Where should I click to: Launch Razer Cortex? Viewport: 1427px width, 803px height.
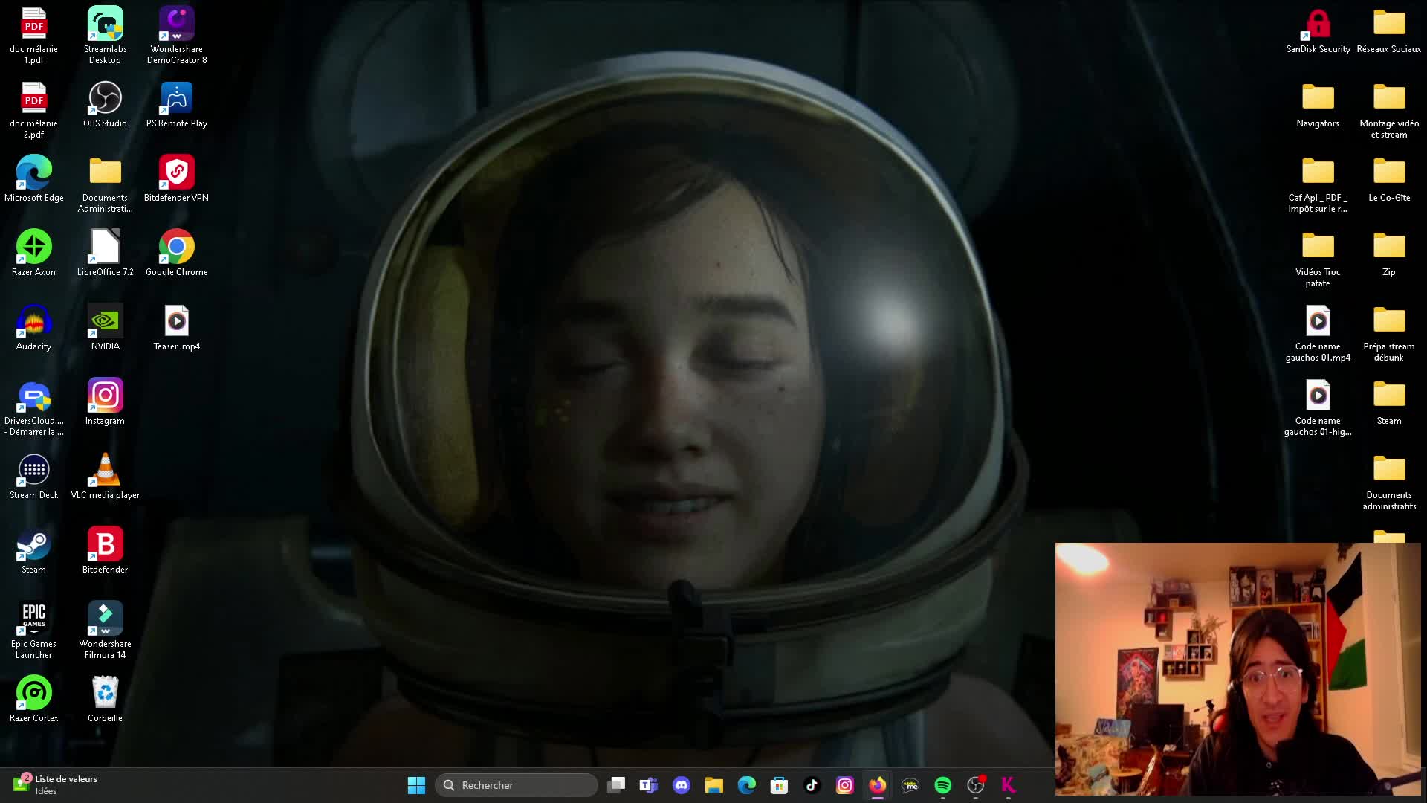(33, 699)
